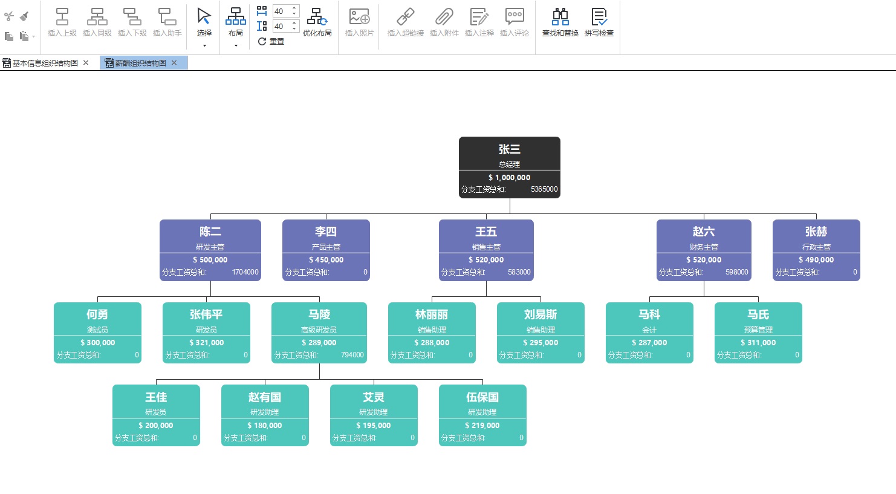The height and width of the screenshot is (494, 896).
Task: Click the 插入助手 insert assistant icon
Action: tap(167, 22)
